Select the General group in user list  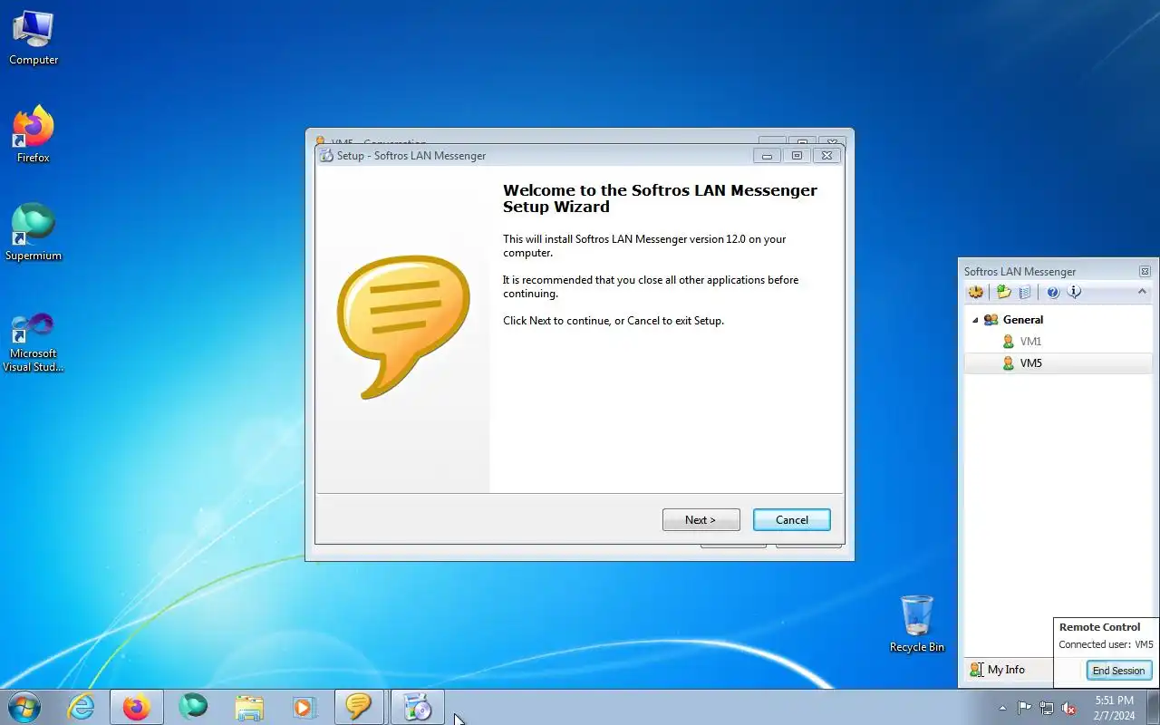pos(1022,320)
